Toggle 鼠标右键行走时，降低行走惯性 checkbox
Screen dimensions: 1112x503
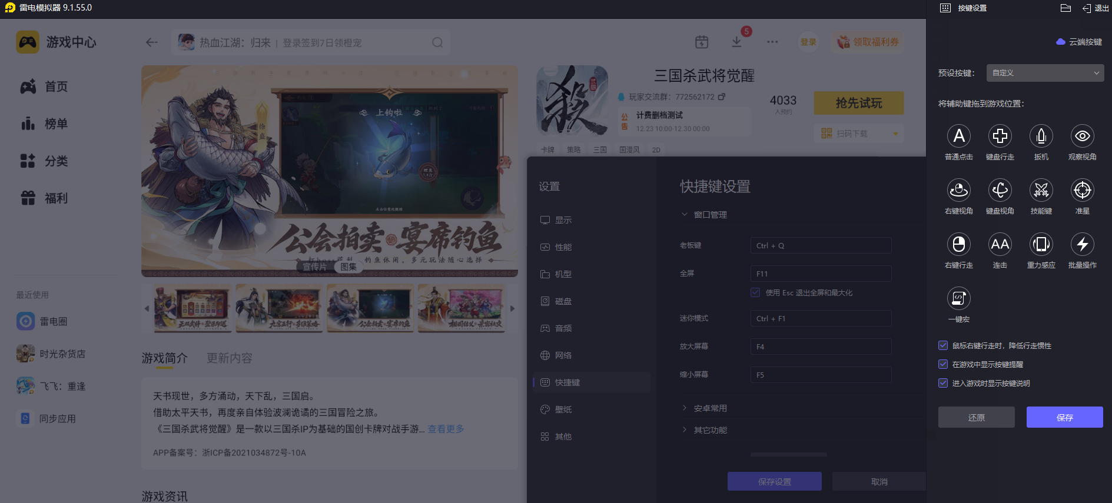tap(943, 345)
